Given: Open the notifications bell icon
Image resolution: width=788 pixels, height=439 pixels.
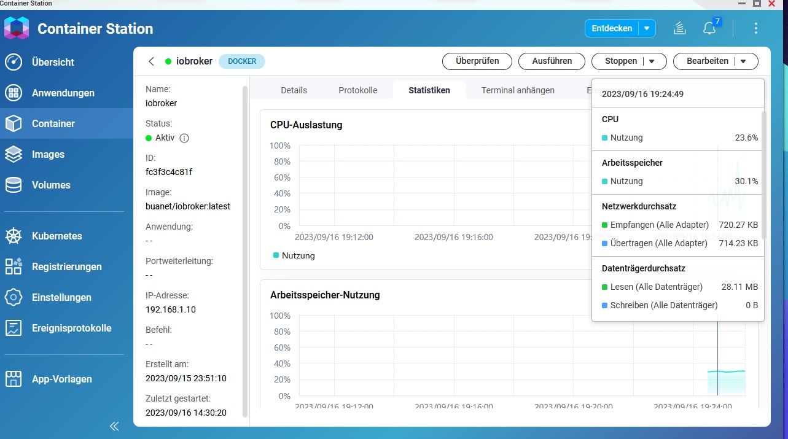Looking at the screenshot, I should pos(709,28).
